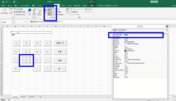176x101 pixels.
Task: Click the 計算 button on the sheet
Action: 60,52
